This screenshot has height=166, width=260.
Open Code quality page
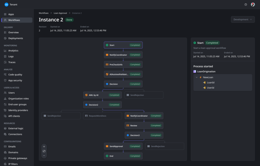click(15, 75)
